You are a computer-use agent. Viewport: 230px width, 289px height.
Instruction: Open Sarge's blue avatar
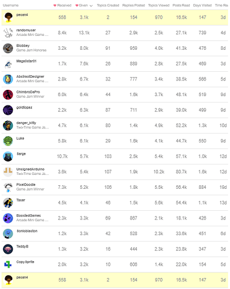pyautogui.click(x=8, y=156)
